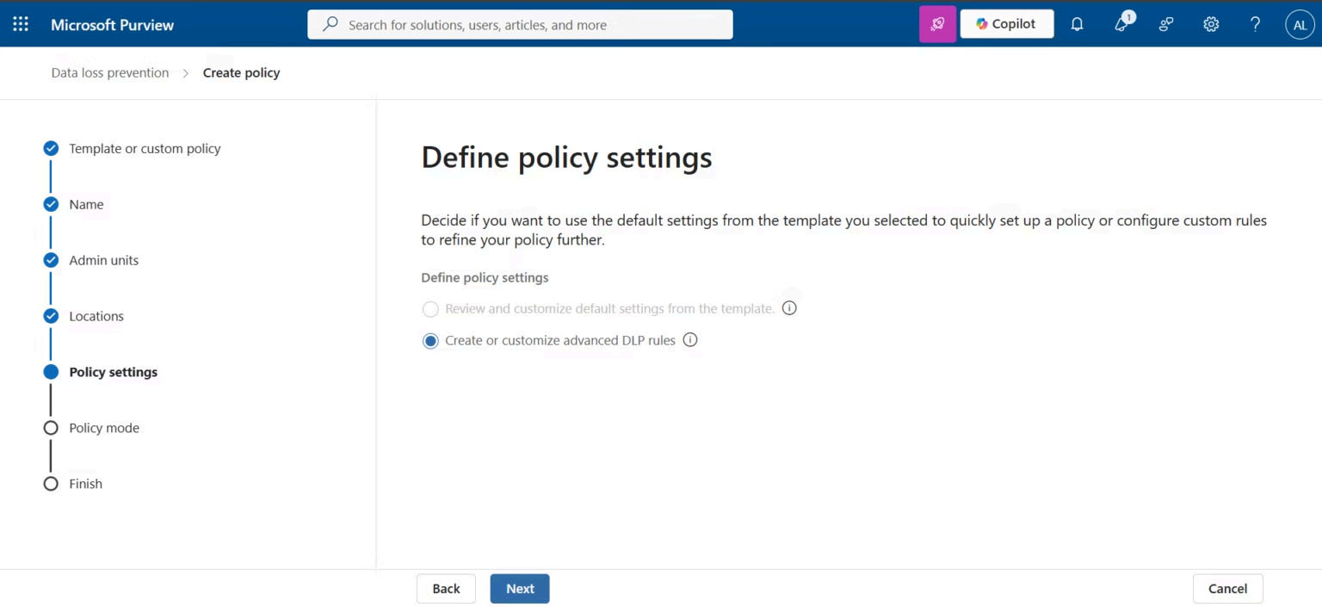The width and height of the screenshot is (1322, 607).
Task: Click the Data loss prevention breadcrumb link
Action: 110,73
